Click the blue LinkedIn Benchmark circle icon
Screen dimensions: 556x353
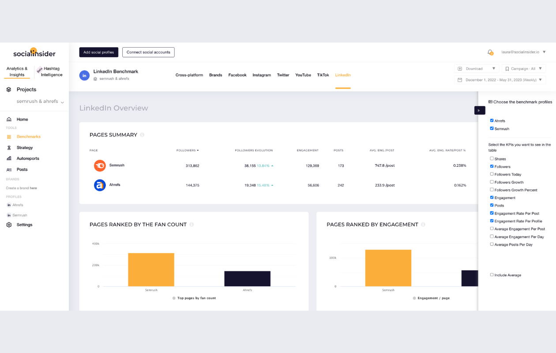[x=84, y=75]
